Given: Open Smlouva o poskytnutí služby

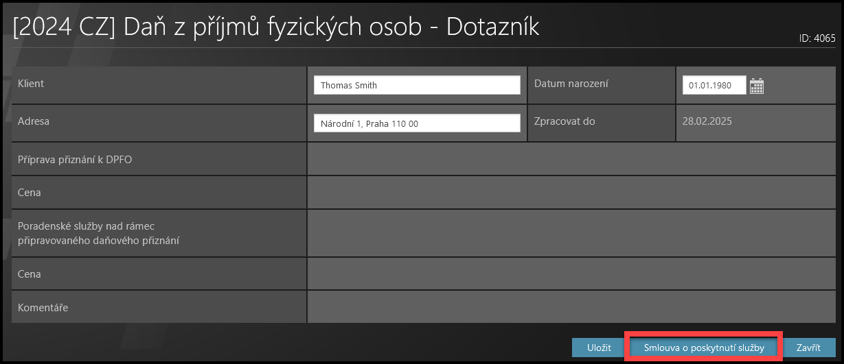Looking at the screenshot, I should [704, 348].
